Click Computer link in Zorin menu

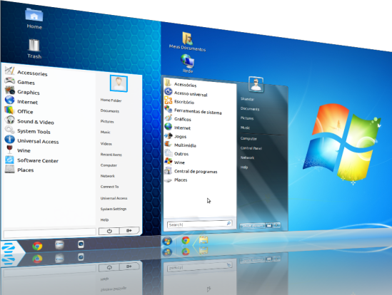(x=109, y=165)
